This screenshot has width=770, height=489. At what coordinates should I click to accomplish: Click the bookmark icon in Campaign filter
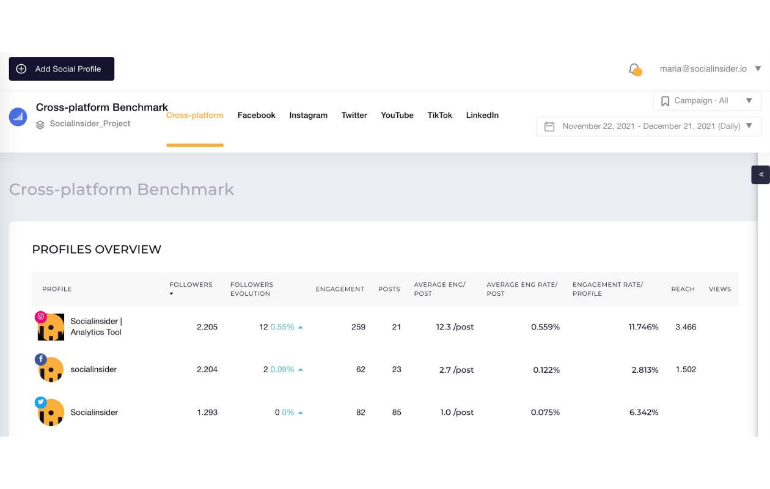point(665,101)
